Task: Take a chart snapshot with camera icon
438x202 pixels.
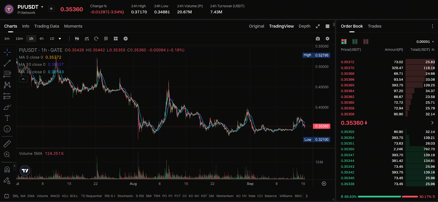Action: click(318, 39)
